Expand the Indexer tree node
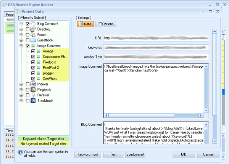Viewport: 229px width, 164px height. click(x=21, y=84)
